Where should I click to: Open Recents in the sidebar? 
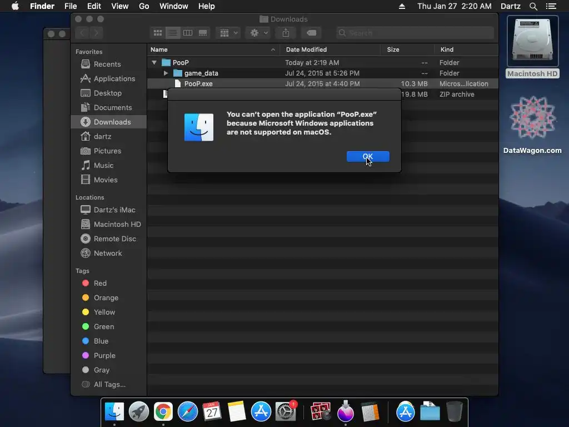click(x=109, y=64)
